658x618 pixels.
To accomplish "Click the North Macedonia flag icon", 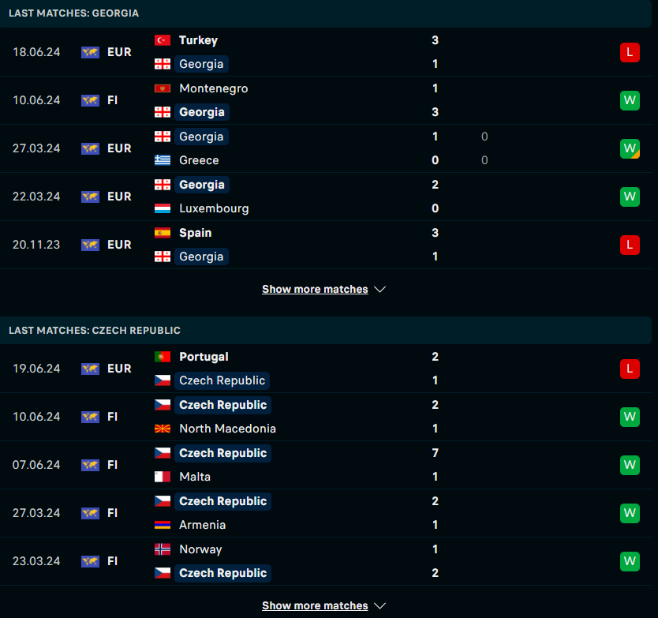I will [x=163, y=429].
